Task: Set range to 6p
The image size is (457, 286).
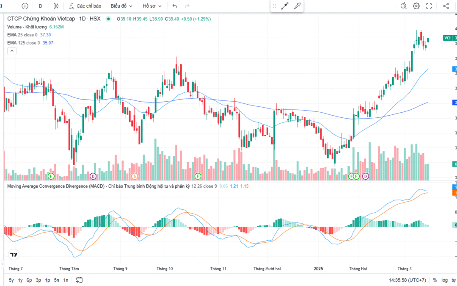Action: pyautogui.click(x=29, y=280)
